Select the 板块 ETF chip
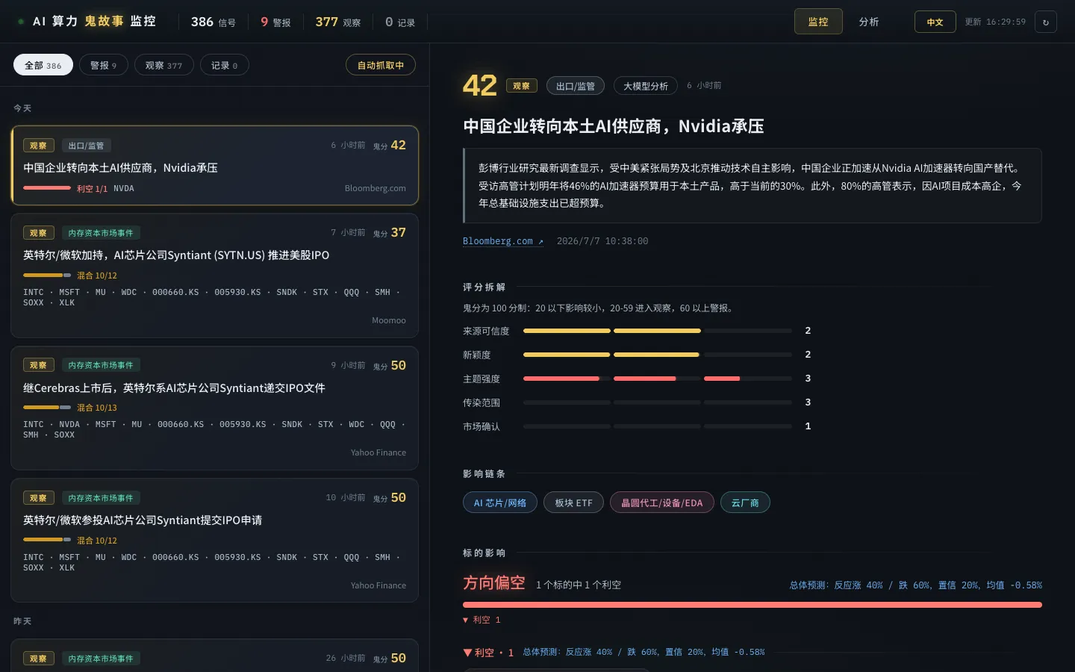Viewport: 1075px width, 672px height. click(x=573, y=503)
